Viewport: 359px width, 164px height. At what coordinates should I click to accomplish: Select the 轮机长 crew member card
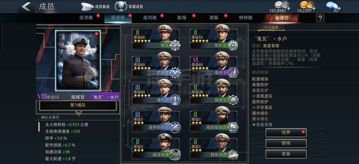pyautogui.click(x=214, y=39)
